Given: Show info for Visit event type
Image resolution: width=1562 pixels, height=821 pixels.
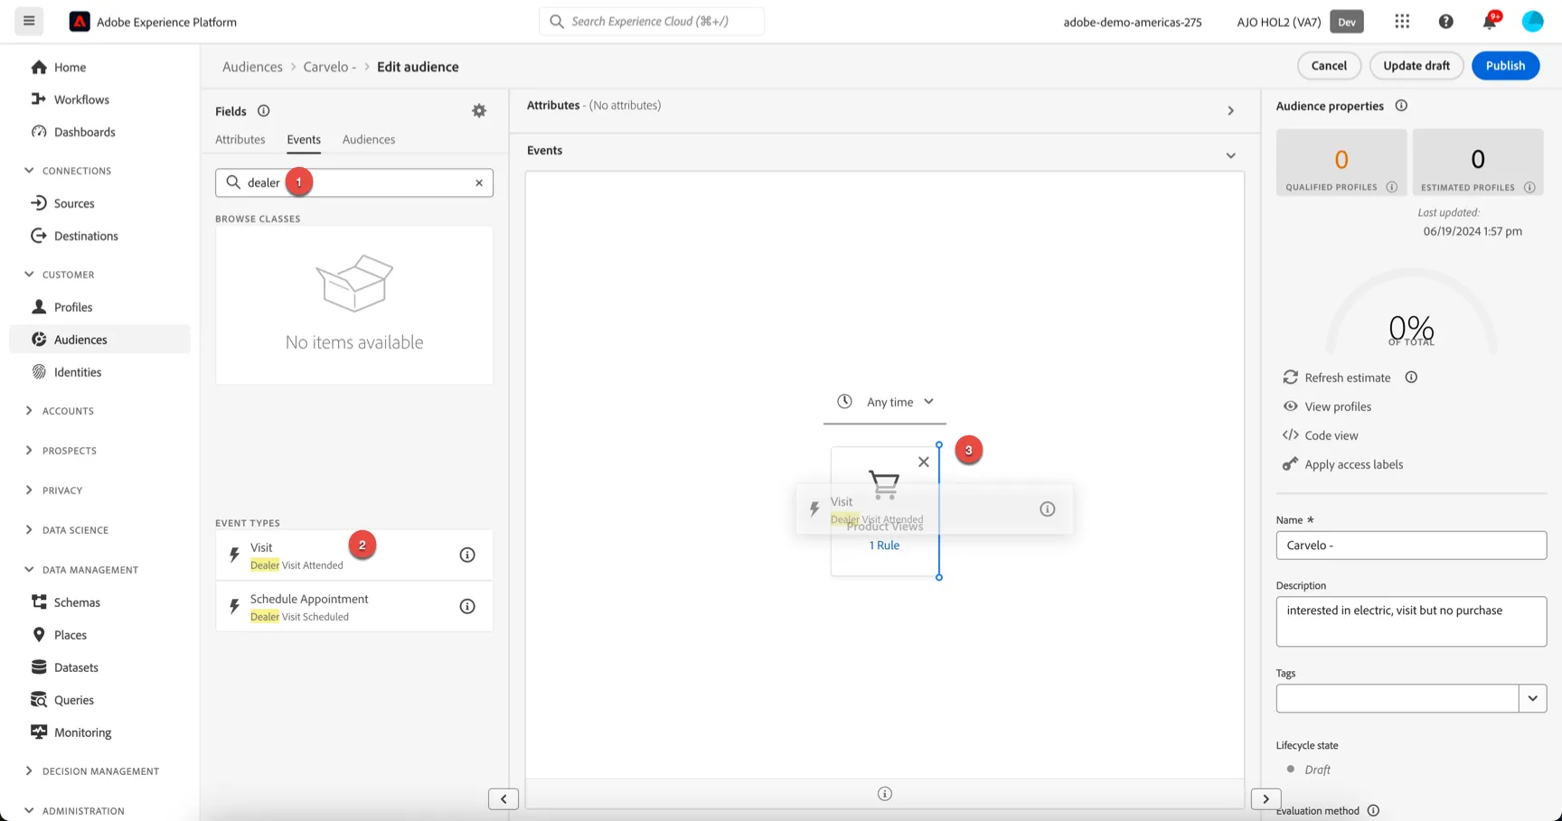Looking at the screenshot, I should (x=467, y=555).
